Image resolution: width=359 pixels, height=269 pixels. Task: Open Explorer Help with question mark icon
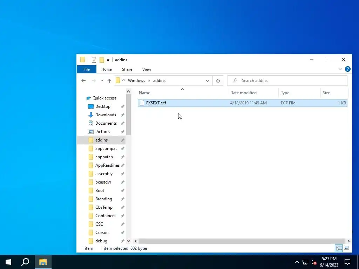pyautogui.click(x=347, y=69)
